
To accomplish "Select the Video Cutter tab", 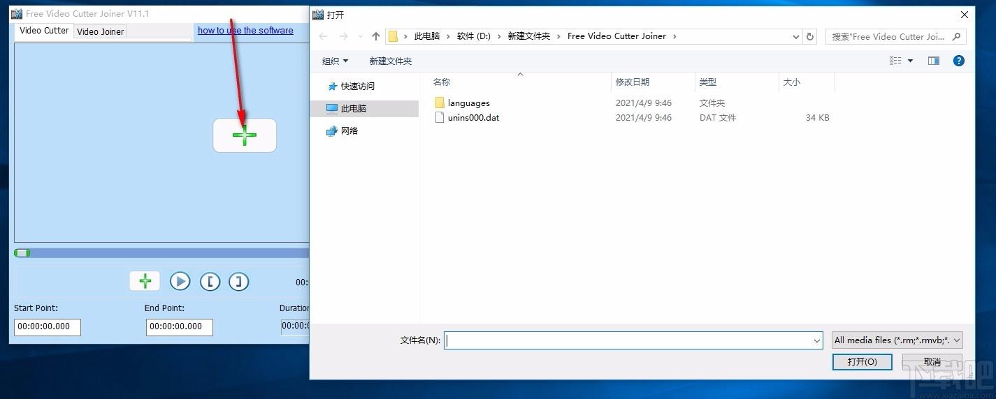I will 44,31.
